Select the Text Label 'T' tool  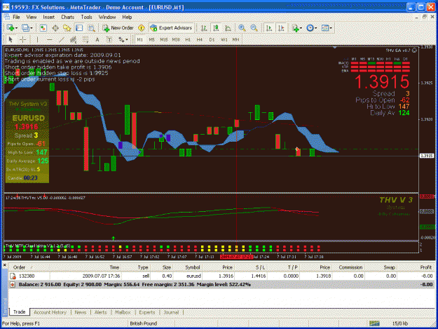click(x=109, y=40)
